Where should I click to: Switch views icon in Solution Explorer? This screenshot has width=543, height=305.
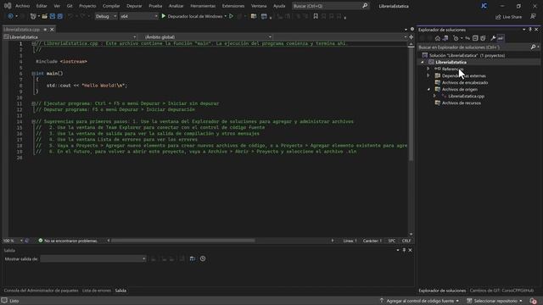point(445,38)
